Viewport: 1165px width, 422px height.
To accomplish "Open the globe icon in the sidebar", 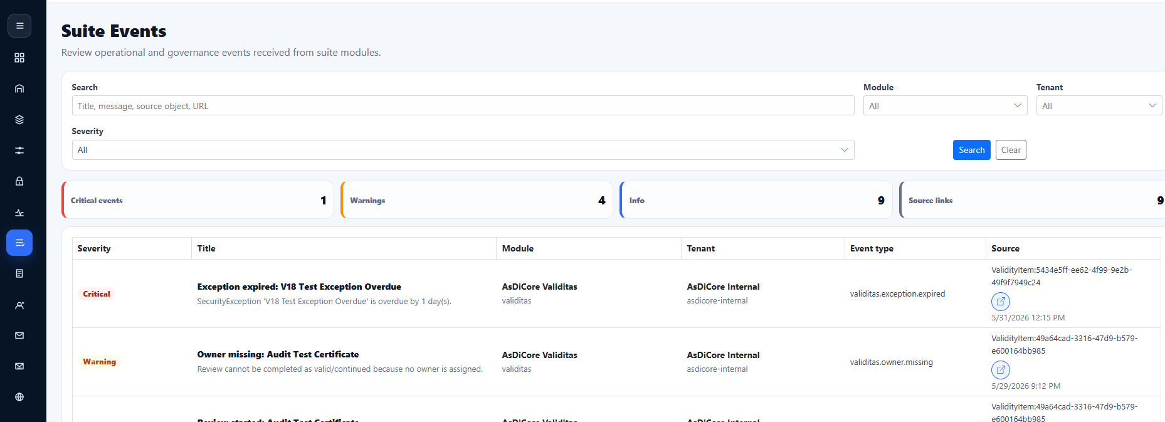I will (19, 397).
